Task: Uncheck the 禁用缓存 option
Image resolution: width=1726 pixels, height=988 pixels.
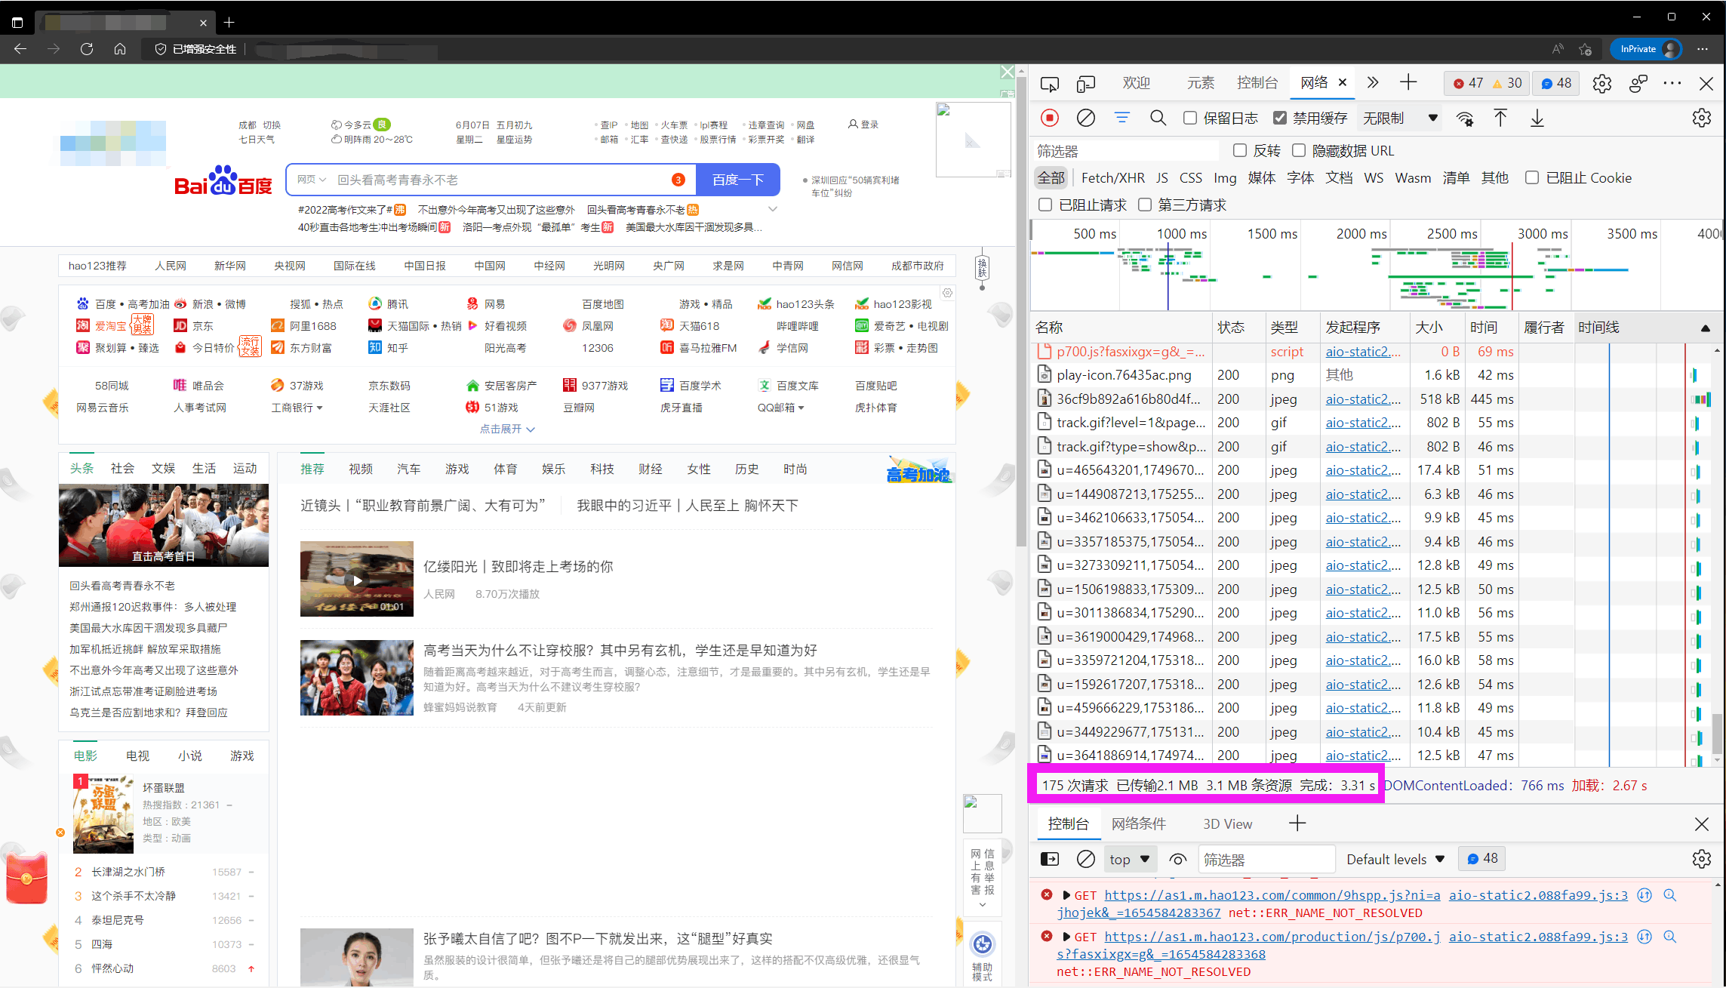Action: tap(1281, 118)
